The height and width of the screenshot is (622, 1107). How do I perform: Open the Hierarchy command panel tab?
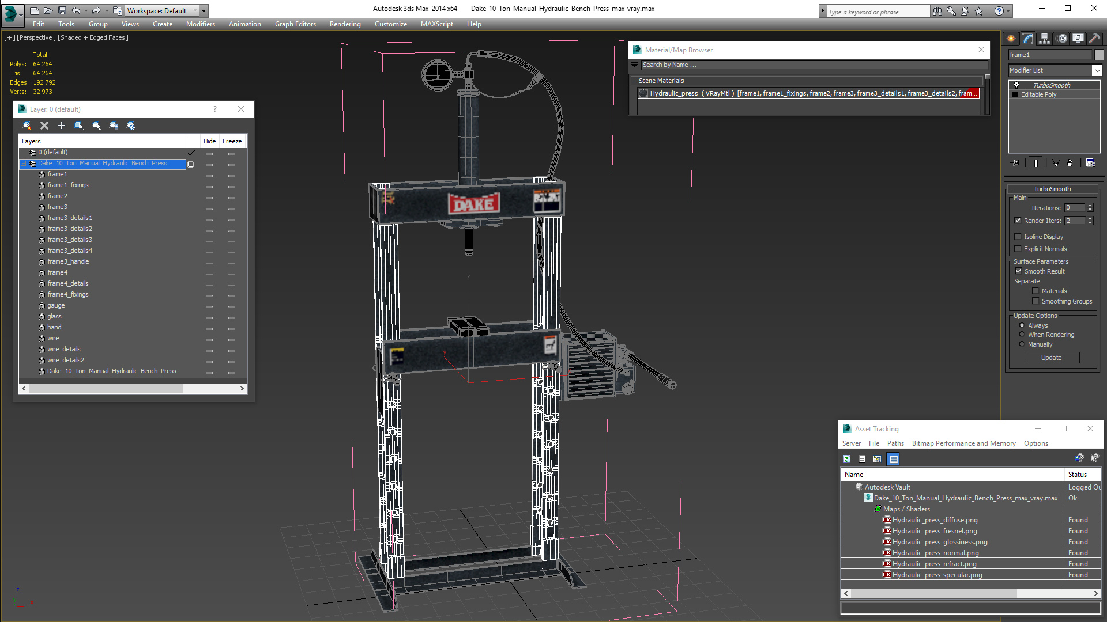(1044, 39)
